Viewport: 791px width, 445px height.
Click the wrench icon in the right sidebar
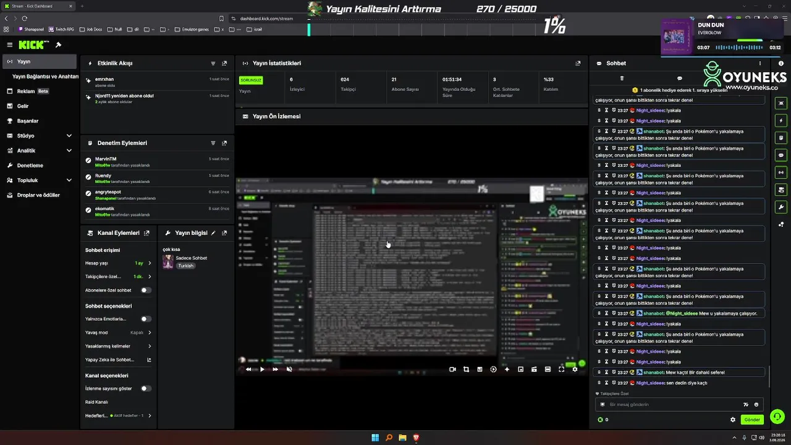781,207
